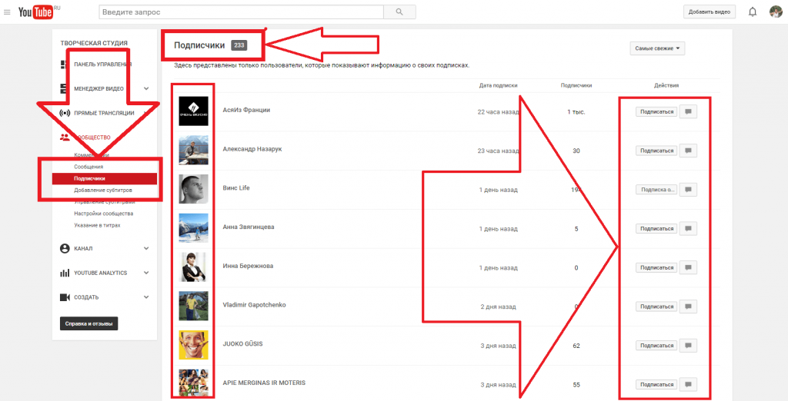Viewport: 788px width, 401px height.
Task: Click the Добавить видео button
Action: [x=709, y=12]
